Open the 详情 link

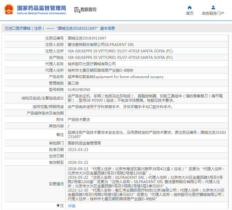(72, 206)
